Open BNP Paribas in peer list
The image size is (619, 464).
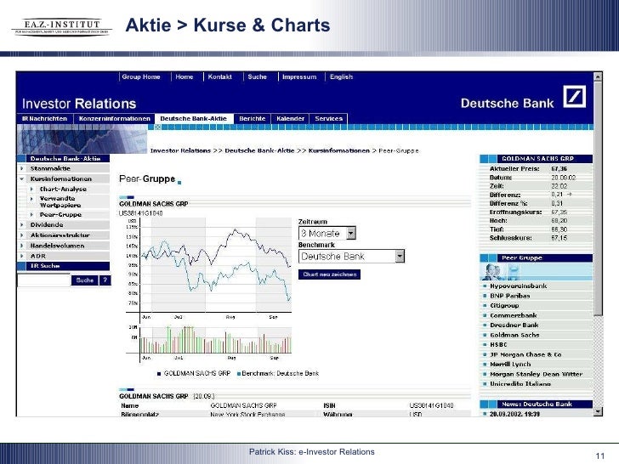tap(510, 296)
